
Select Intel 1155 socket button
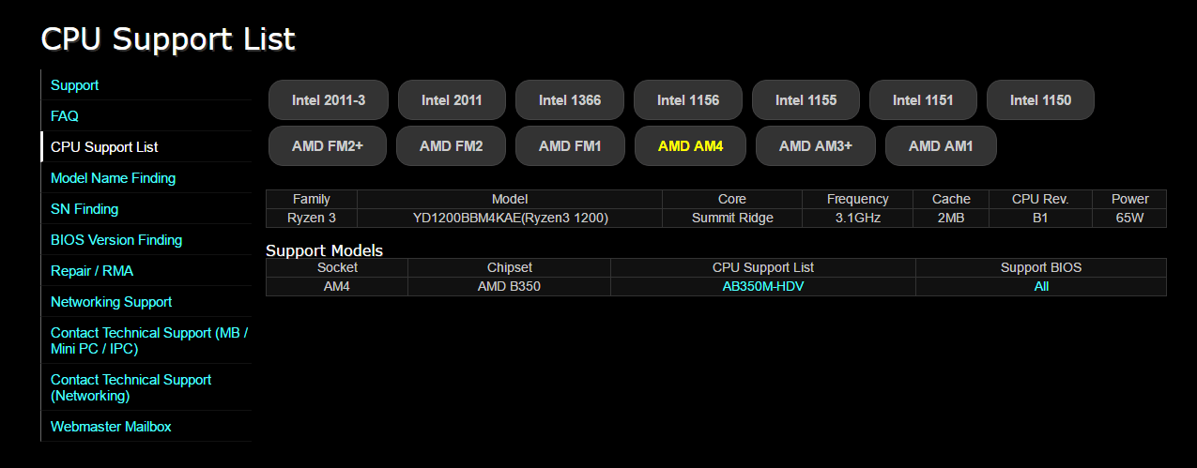pyautogui.click(x=806, y=99)
